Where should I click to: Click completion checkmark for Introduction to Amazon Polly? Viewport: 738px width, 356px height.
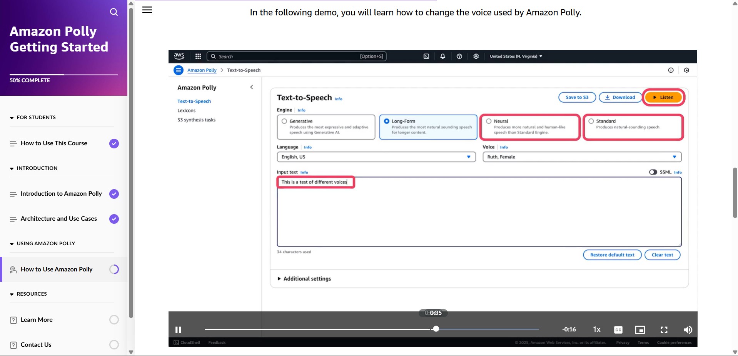[x=114, y=194]
